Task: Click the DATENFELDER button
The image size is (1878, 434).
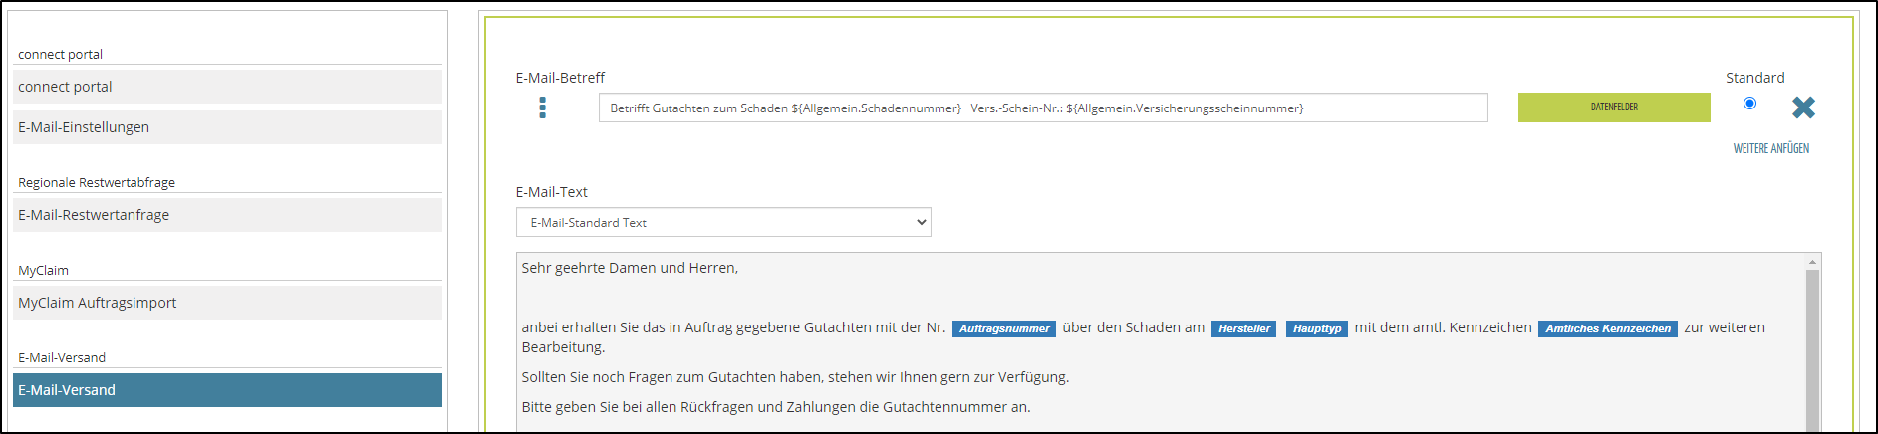Action: [1614, 108]
